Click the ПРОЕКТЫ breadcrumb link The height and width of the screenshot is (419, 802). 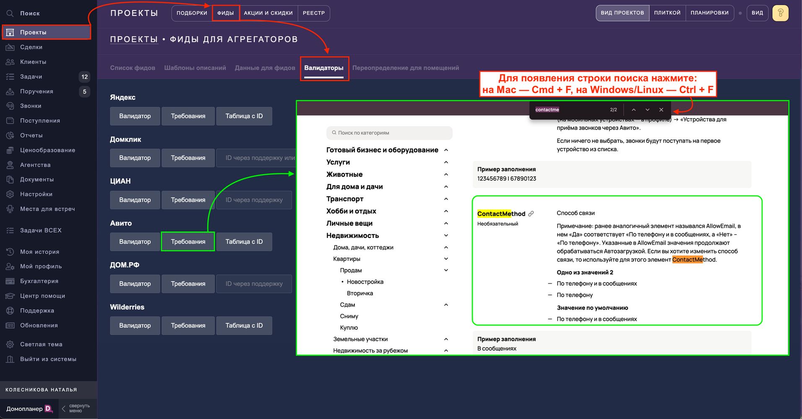(x=134, y=39)
